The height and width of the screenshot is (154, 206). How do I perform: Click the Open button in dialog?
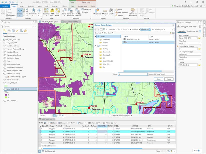[x=158, y=79]
